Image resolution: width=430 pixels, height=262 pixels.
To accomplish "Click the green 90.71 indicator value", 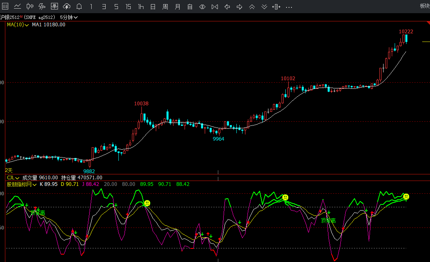I will coord(164,184).
